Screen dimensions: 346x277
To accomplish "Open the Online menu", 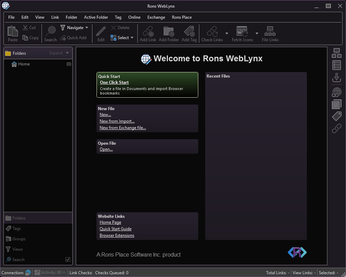I will (134, 17).
